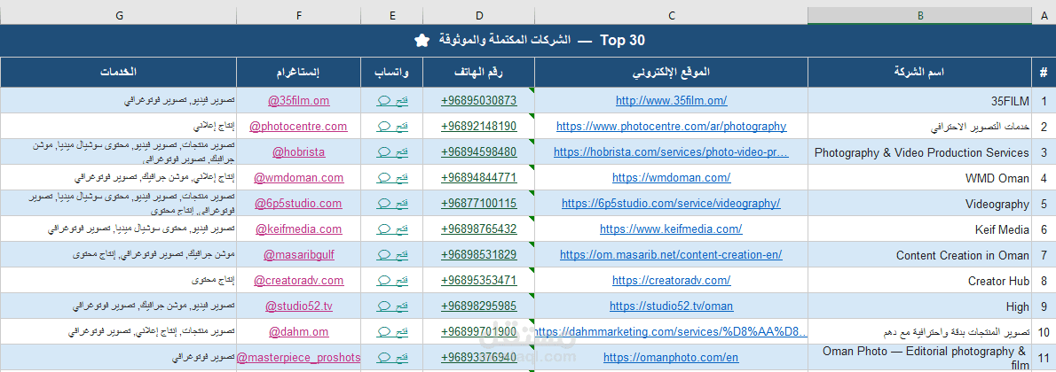This screenshot has width=1056, height=372.
Task: Select column header A
Action: (x=1044, y=15)
